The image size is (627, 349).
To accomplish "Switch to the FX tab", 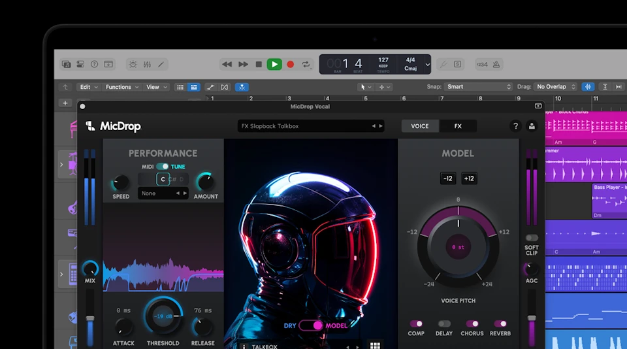I will (x=458, y=126).
